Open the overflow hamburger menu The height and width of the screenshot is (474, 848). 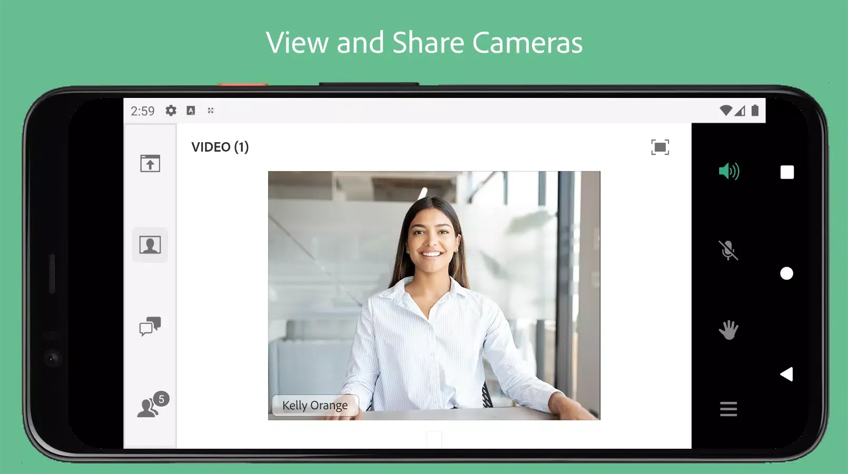point(728,409)
